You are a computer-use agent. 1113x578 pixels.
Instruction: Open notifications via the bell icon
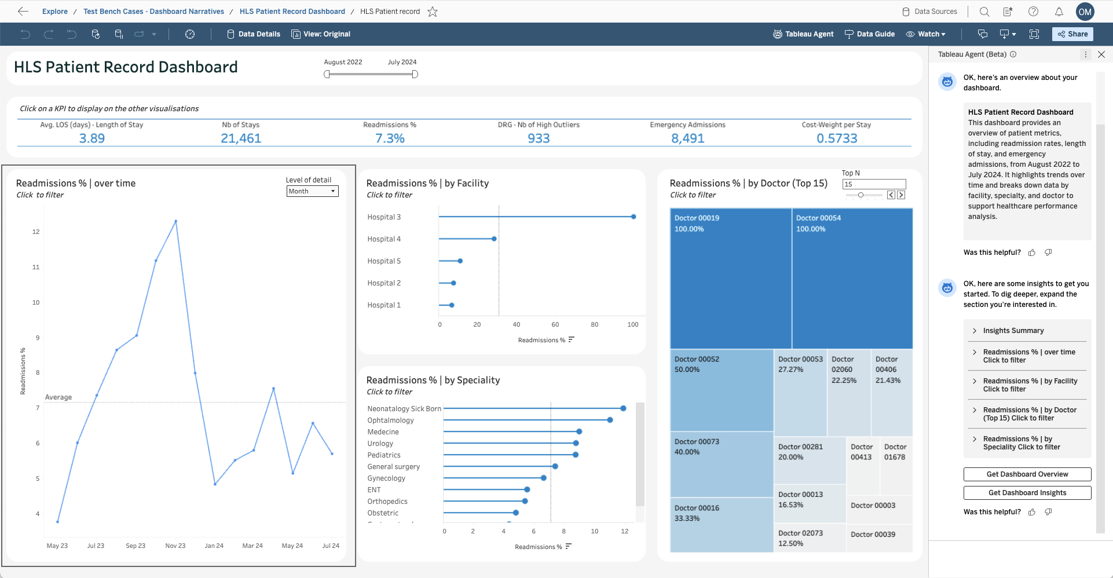[x=1059, y=11]
